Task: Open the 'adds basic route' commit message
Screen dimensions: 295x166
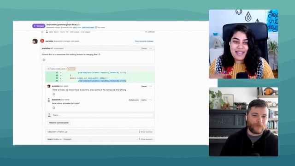Action: (70, 32)
